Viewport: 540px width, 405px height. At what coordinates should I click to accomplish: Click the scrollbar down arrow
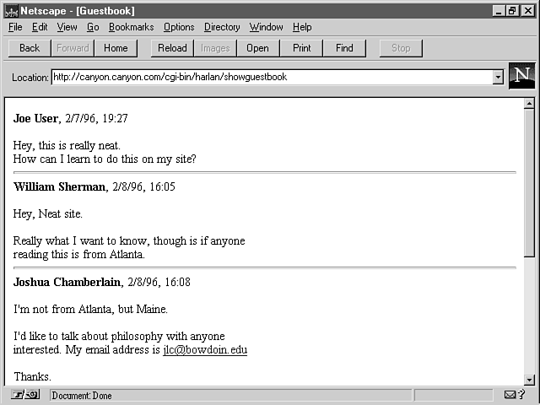point(529,381)
